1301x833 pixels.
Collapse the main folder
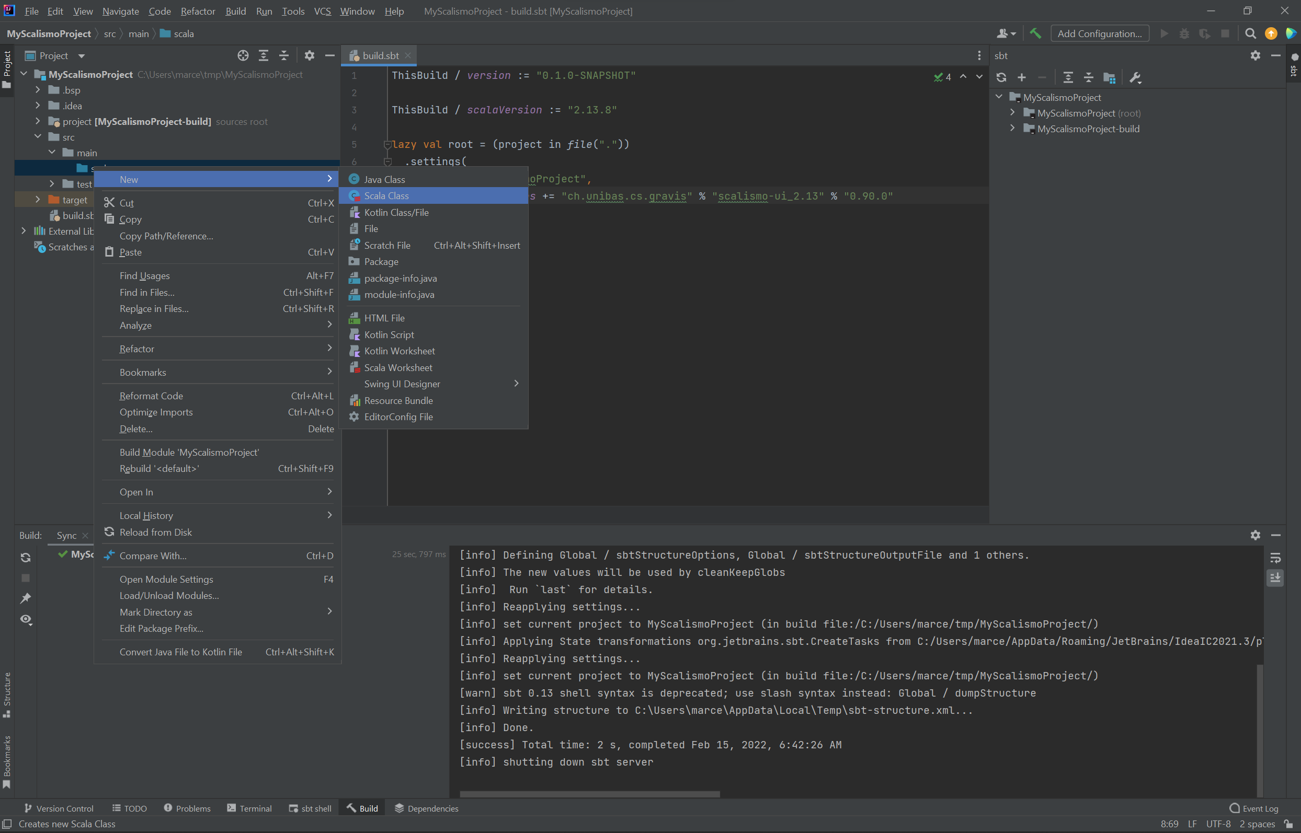tap(52, 153)
